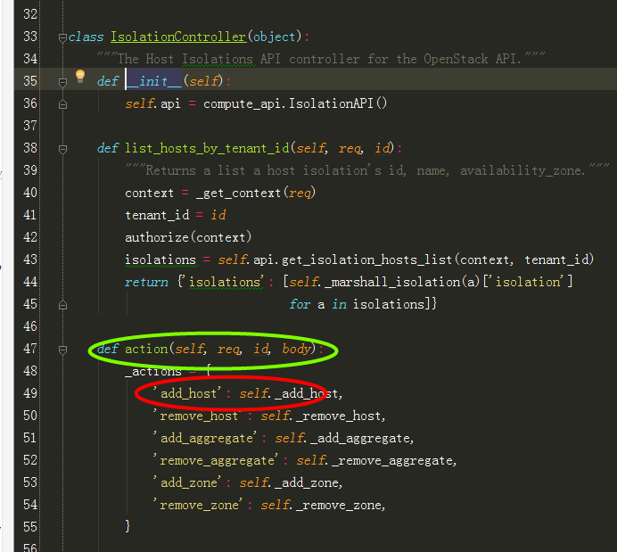
Task: Click authorize(context) call
Action: pyautogui.click(x=188, y=237)
